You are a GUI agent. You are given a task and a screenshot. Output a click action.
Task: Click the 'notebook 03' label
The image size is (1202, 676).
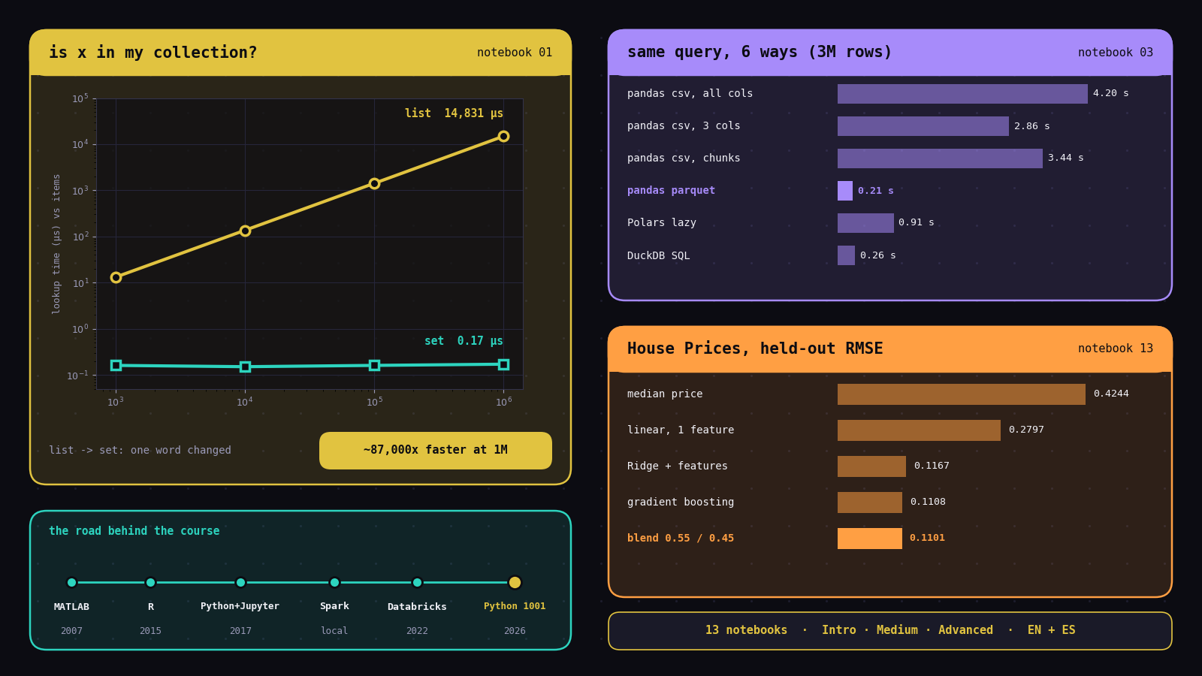[1116, 53]
